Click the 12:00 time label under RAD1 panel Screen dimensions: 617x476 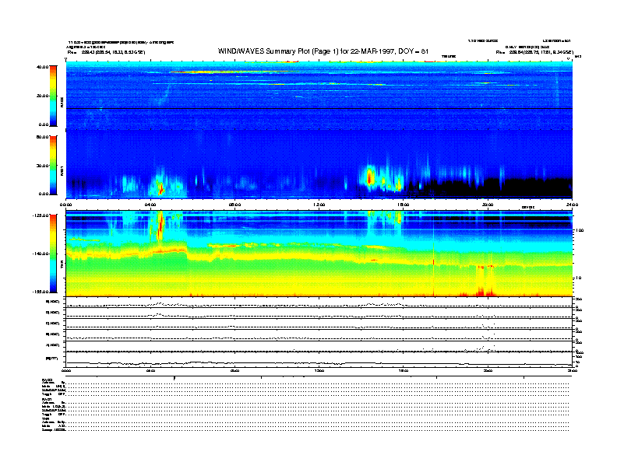coord(319,205)
